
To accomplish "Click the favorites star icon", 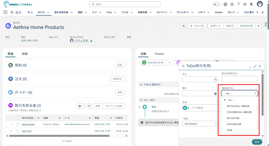I will click(215, 4).
